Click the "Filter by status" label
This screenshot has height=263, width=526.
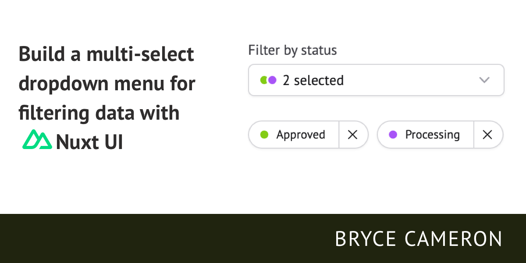pos(292,50)
